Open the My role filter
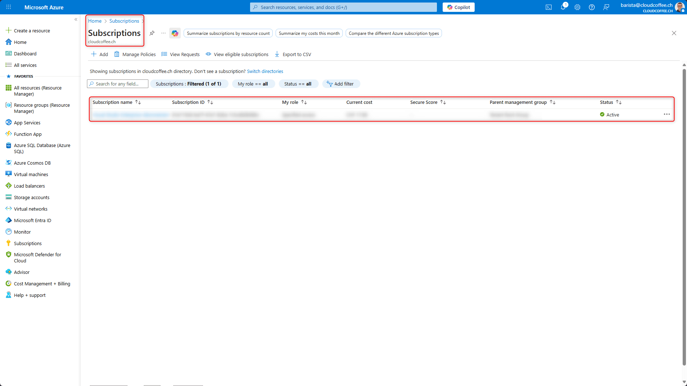 point(253,84)
